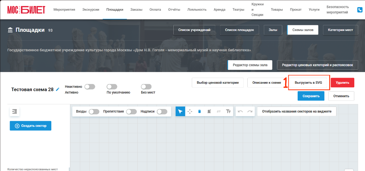Screen dimensions: 365x171
Task: Click the phone icon in header
Action: [x=360, y=10]
